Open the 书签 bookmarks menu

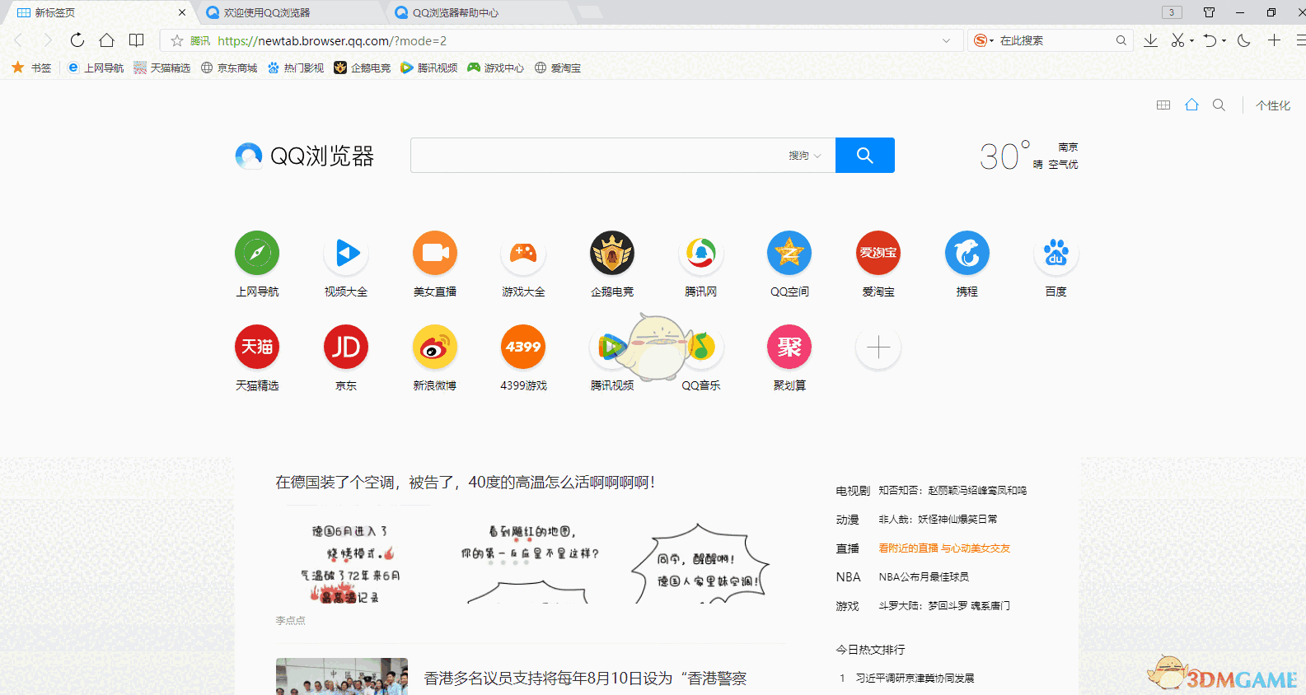31,68
